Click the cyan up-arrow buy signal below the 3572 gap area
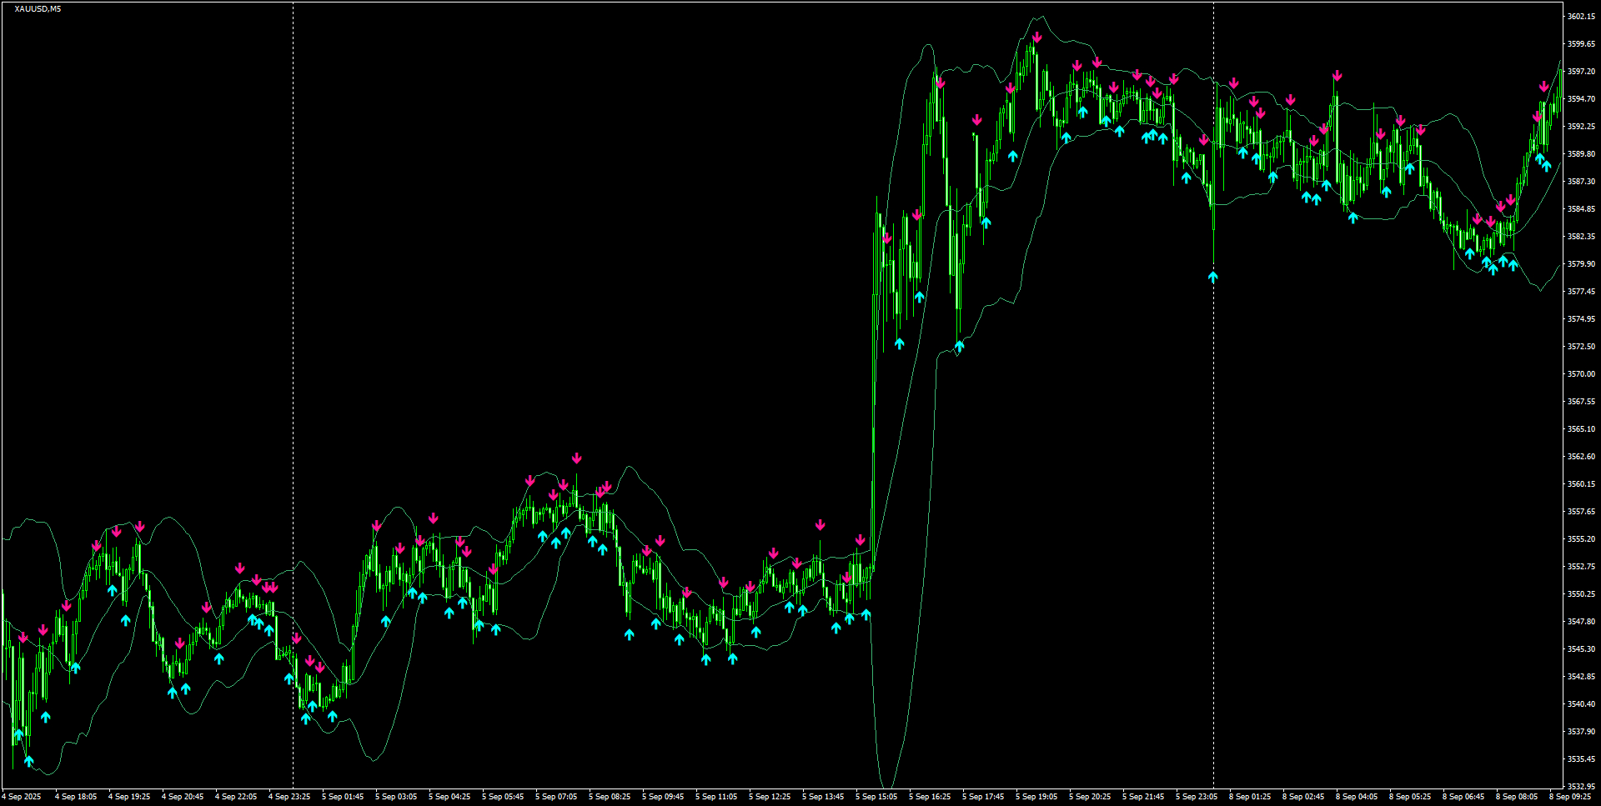Image resolution: width=1601 pixels, height=806 pixels. click(x=899, y=342)
